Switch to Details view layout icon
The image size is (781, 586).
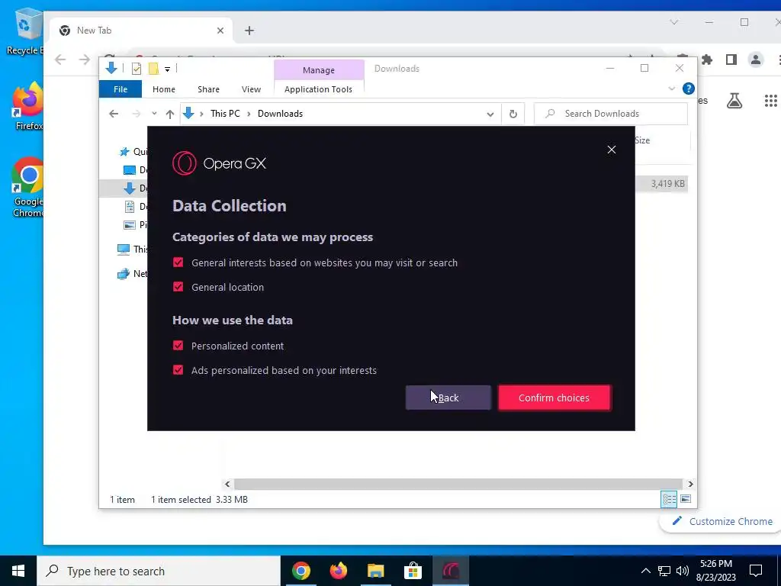669,499
